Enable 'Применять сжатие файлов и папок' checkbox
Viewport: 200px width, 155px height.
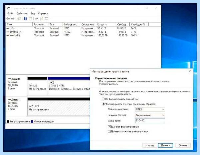click(109, 131)
